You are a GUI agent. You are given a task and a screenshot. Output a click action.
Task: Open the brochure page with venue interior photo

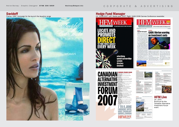[163, 82]
